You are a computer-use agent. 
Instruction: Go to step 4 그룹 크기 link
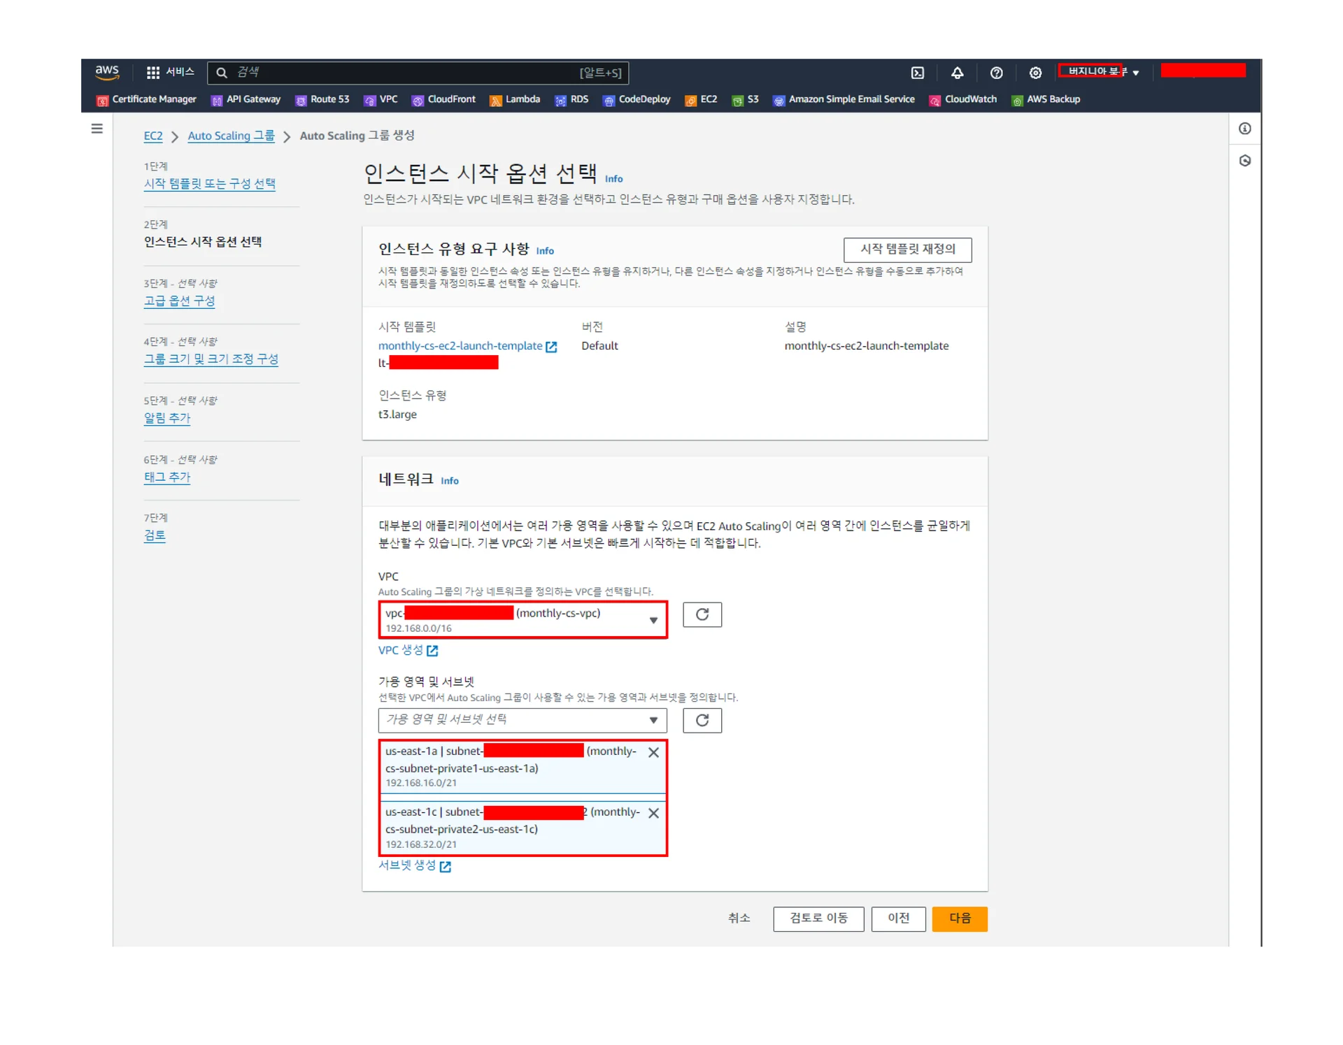[x=211, y=359]
